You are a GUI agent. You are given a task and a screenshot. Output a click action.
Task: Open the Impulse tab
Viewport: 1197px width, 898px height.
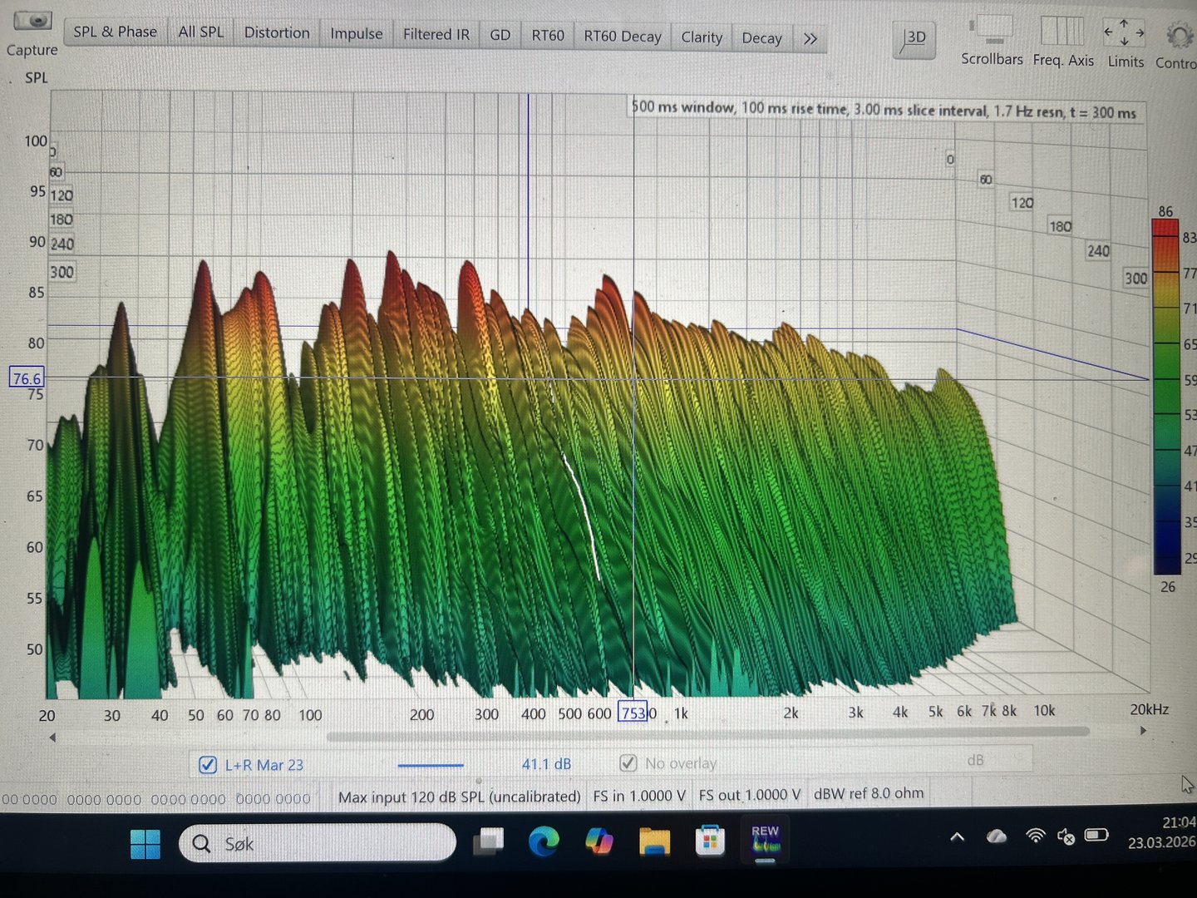click(x=357, y=33)
